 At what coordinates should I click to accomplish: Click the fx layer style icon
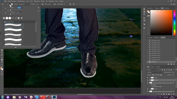point(162,94)
